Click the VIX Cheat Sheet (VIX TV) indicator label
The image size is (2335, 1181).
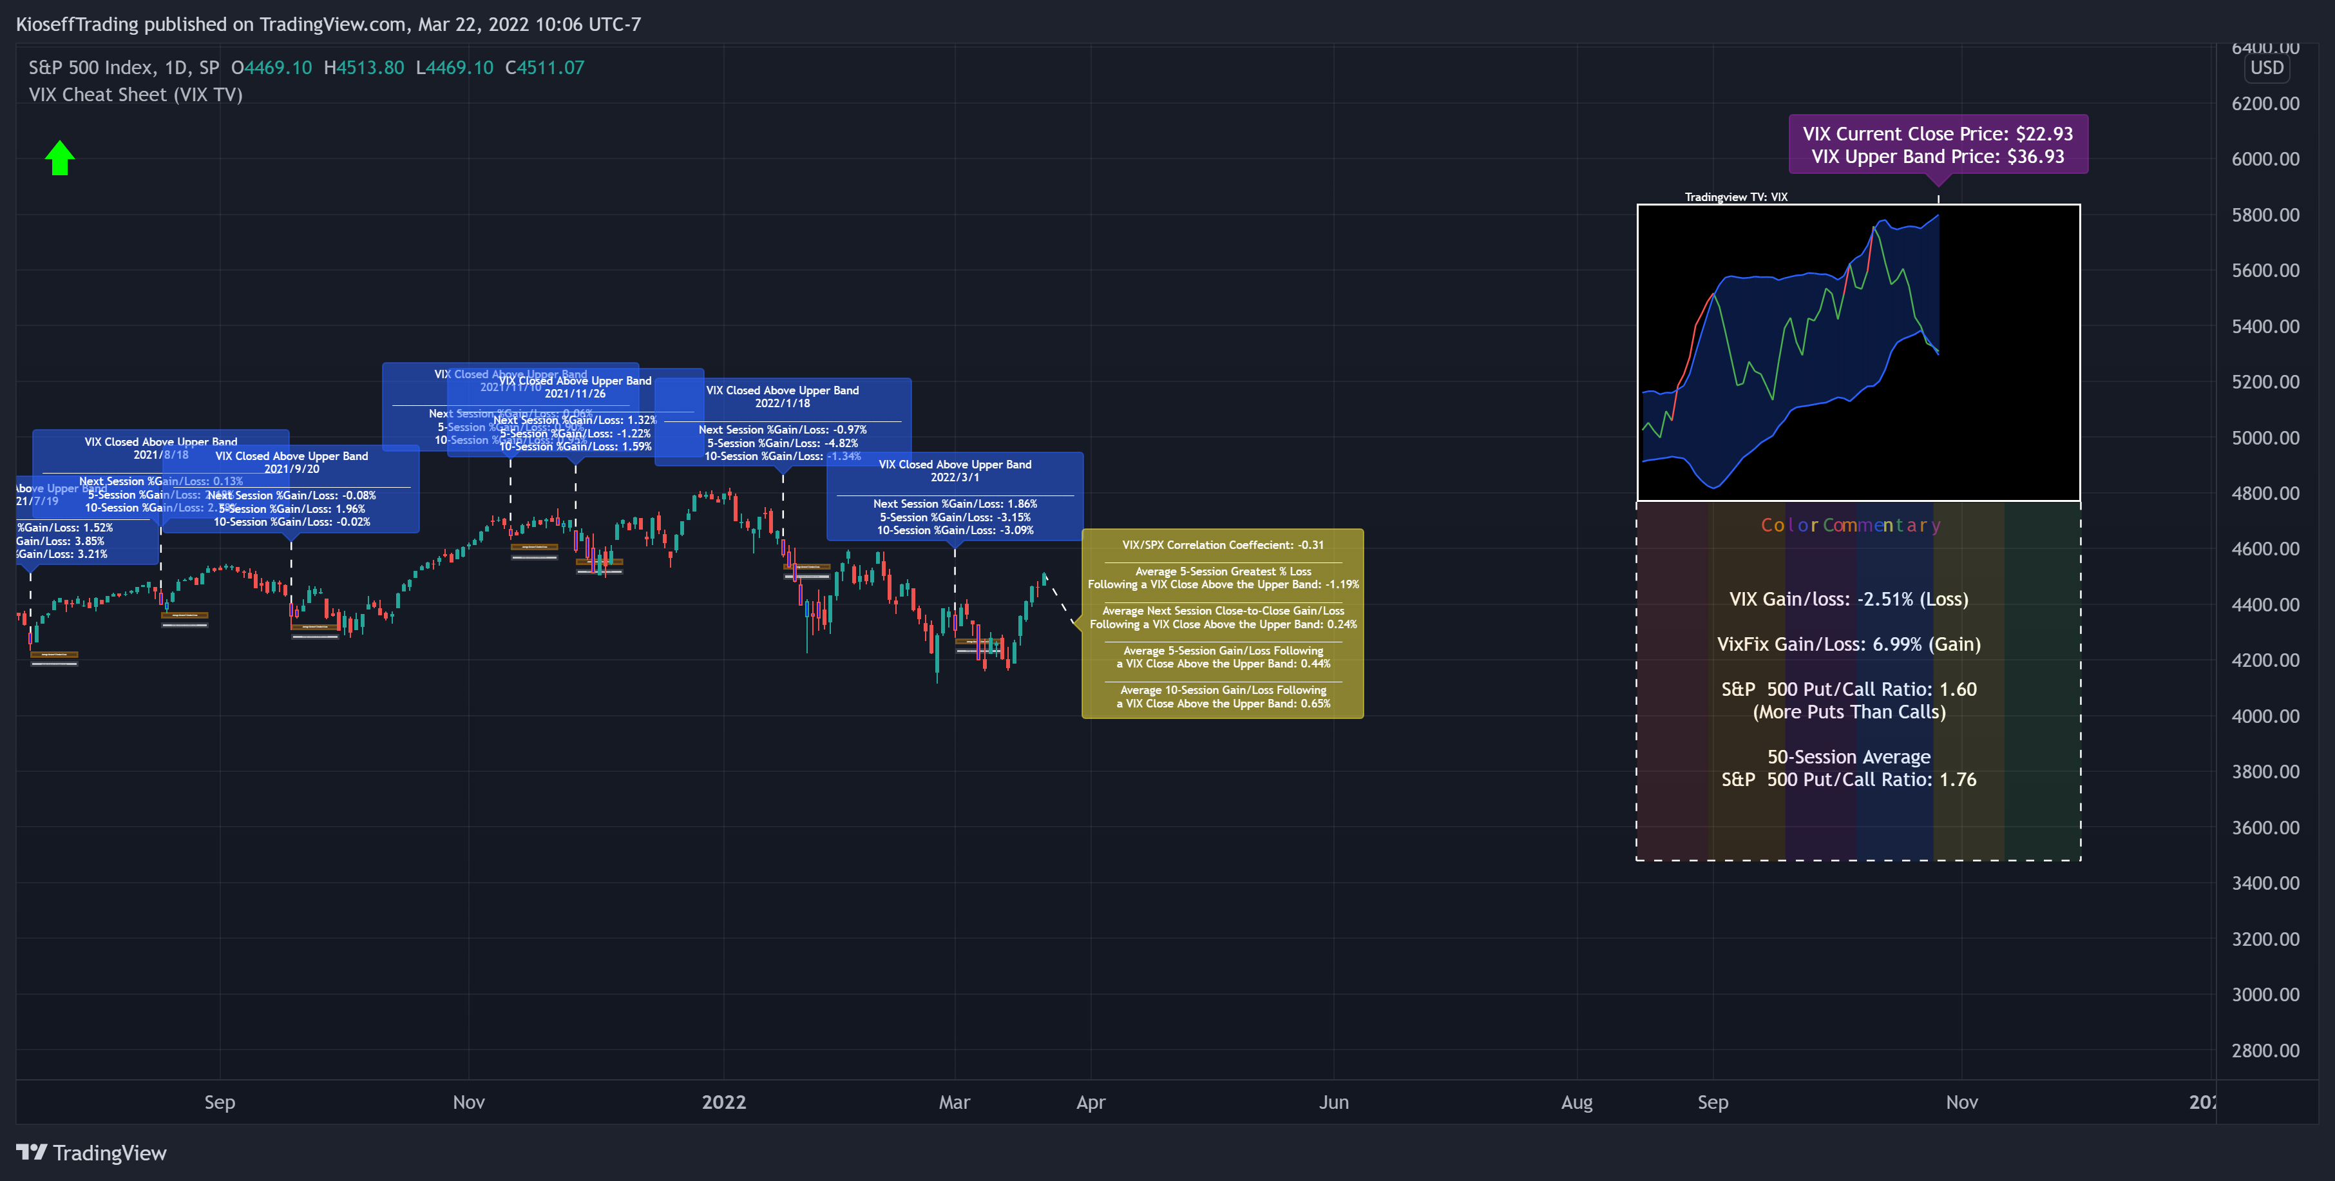[136, 95]
